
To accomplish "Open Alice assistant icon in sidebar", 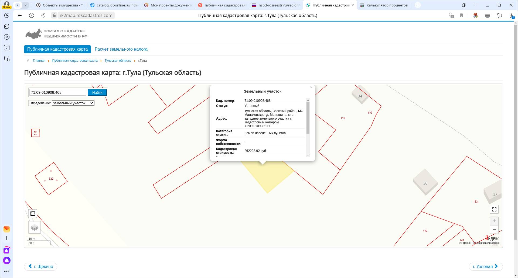I will click(x=7, y=260).
